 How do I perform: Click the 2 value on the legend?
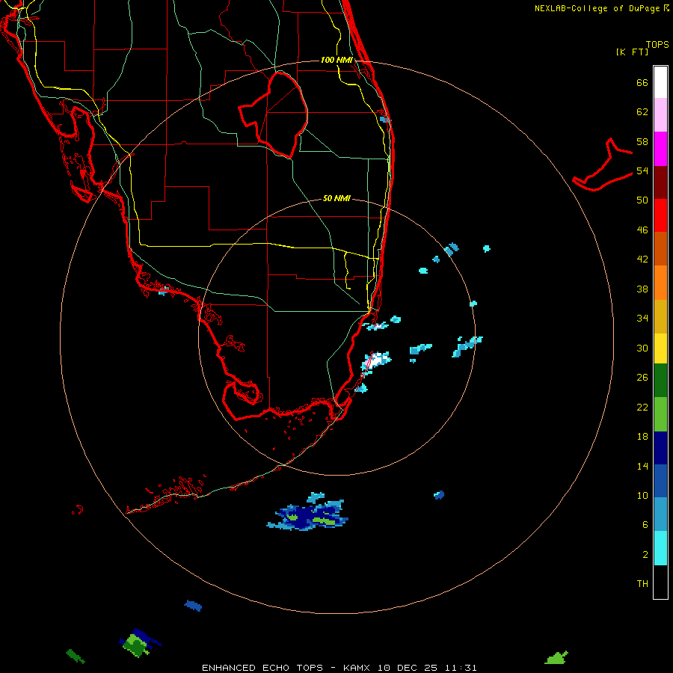click(x=645, y=555)
